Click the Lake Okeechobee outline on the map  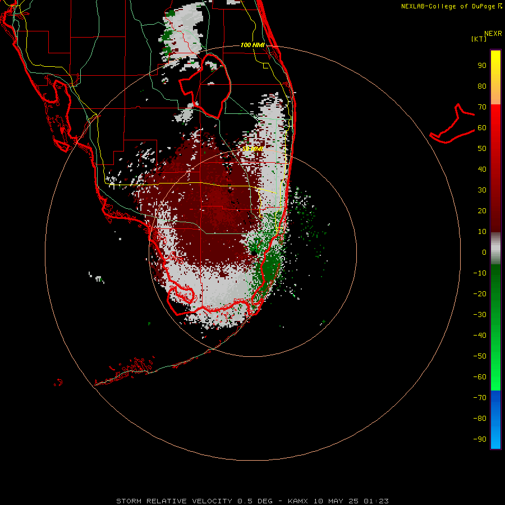coord(205,86)
